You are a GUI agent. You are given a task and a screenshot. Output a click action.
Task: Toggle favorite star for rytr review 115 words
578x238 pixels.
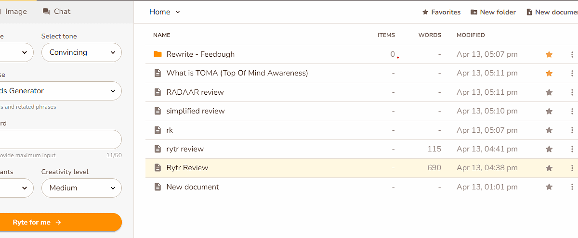coord(549,149)
